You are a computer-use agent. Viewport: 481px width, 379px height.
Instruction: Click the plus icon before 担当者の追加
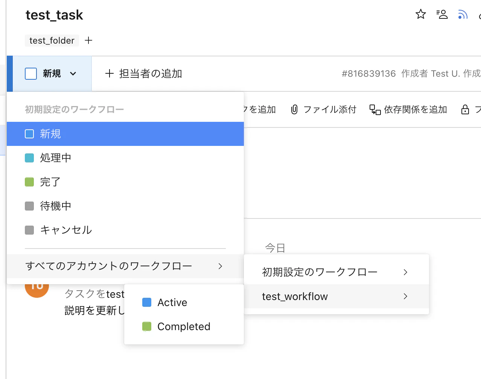coord(109,73)
